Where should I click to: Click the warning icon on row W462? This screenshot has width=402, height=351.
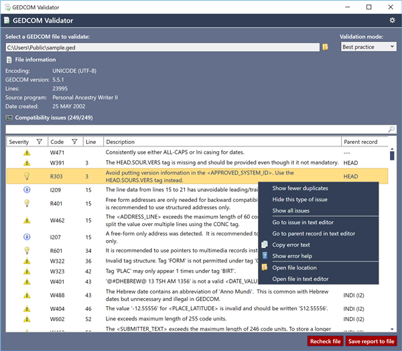point(27,219)
